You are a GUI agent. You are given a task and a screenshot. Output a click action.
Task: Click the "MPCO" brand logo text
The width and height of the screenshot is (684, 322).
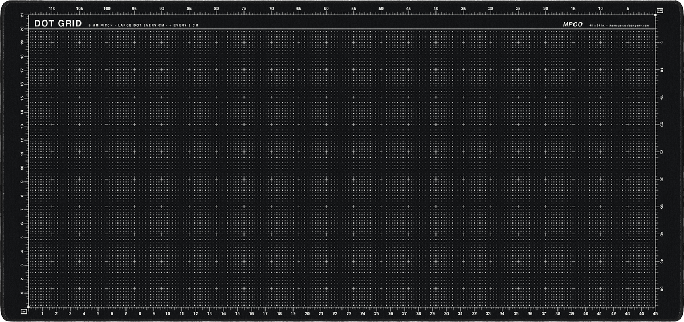pyautogui.click(x=572, y=25)
